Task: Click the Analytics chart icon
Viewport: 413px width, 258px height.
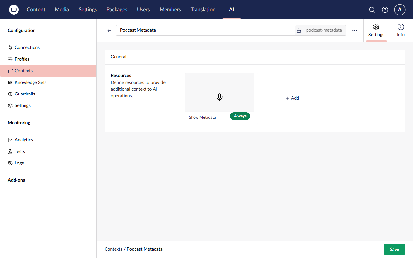Action: (x=10, y=140)
